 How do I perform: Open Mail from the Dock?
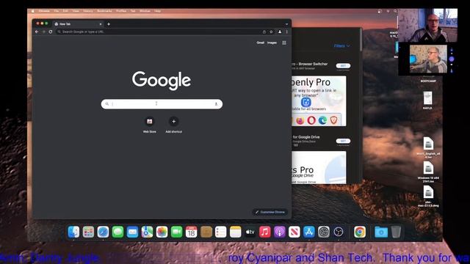[132, 232]
